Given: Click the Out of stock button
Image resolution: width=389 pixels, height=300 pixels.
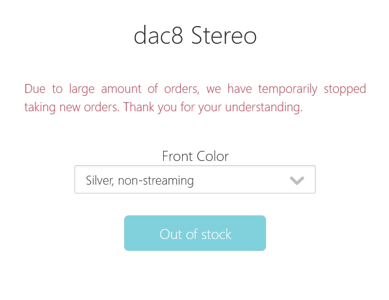Looking at the screenshot, I should point(194,233).
